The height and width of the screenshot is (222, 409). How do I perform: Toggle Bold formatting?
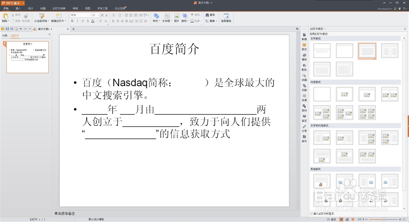[x=72, y=21]
